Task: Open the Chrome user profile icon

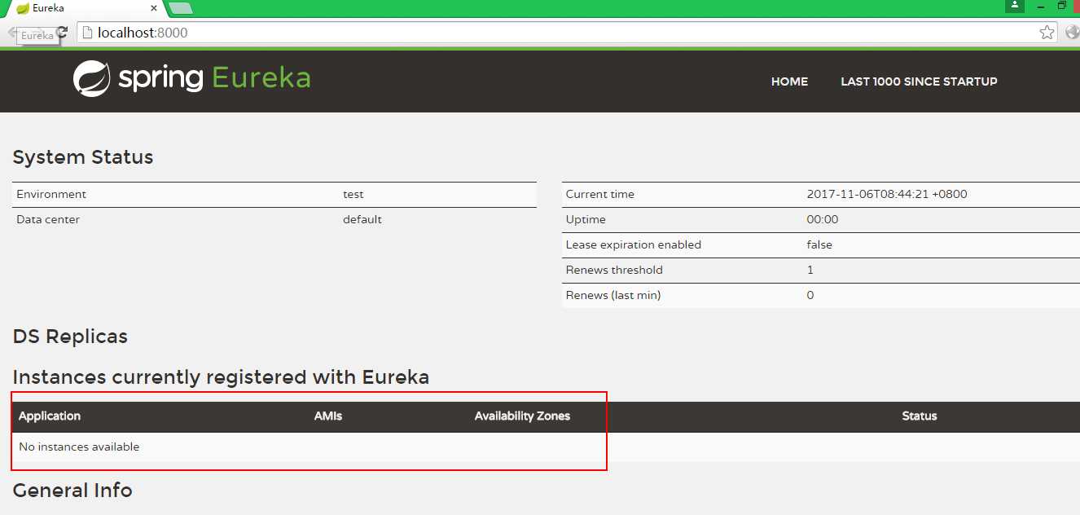Action: click(x=1014, y=6)
